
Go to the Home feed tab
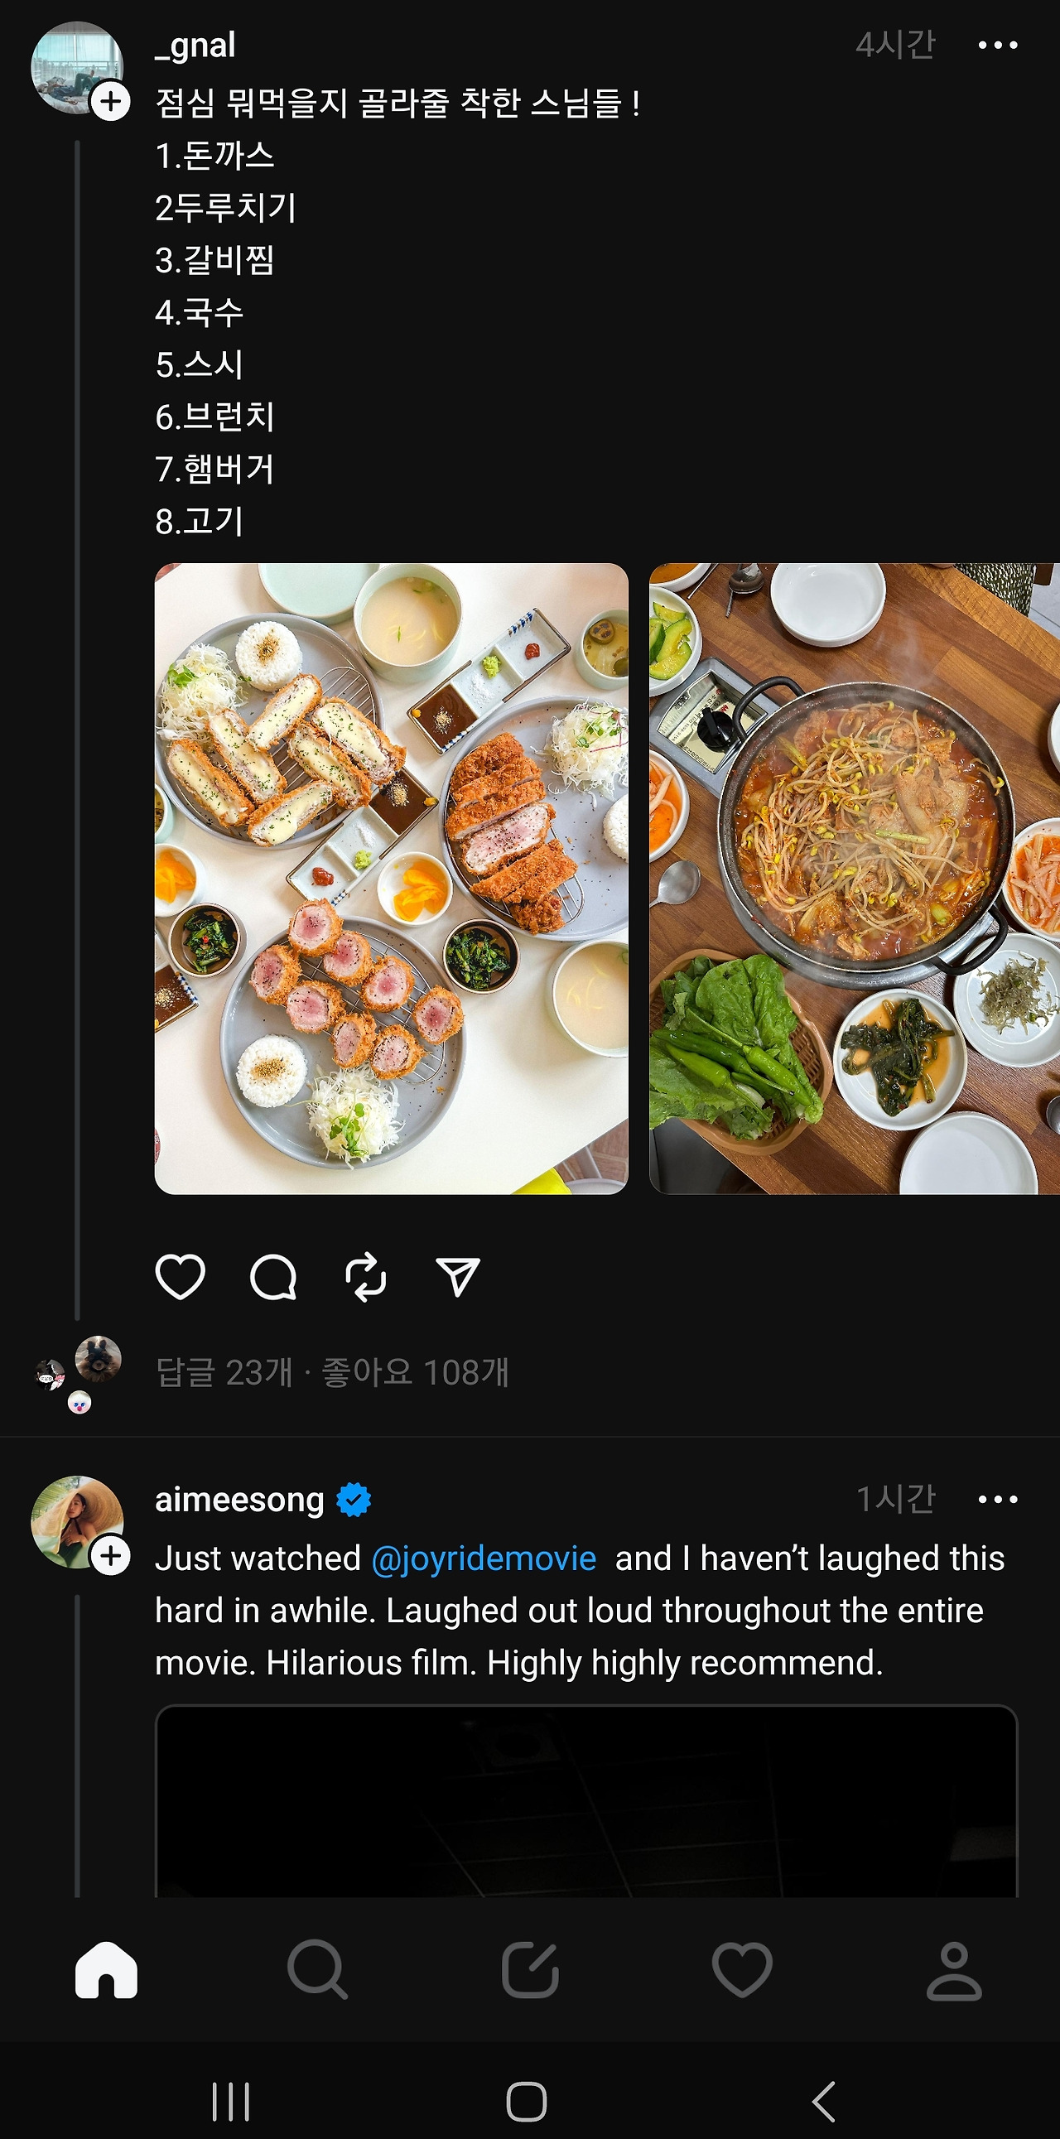106,1968
